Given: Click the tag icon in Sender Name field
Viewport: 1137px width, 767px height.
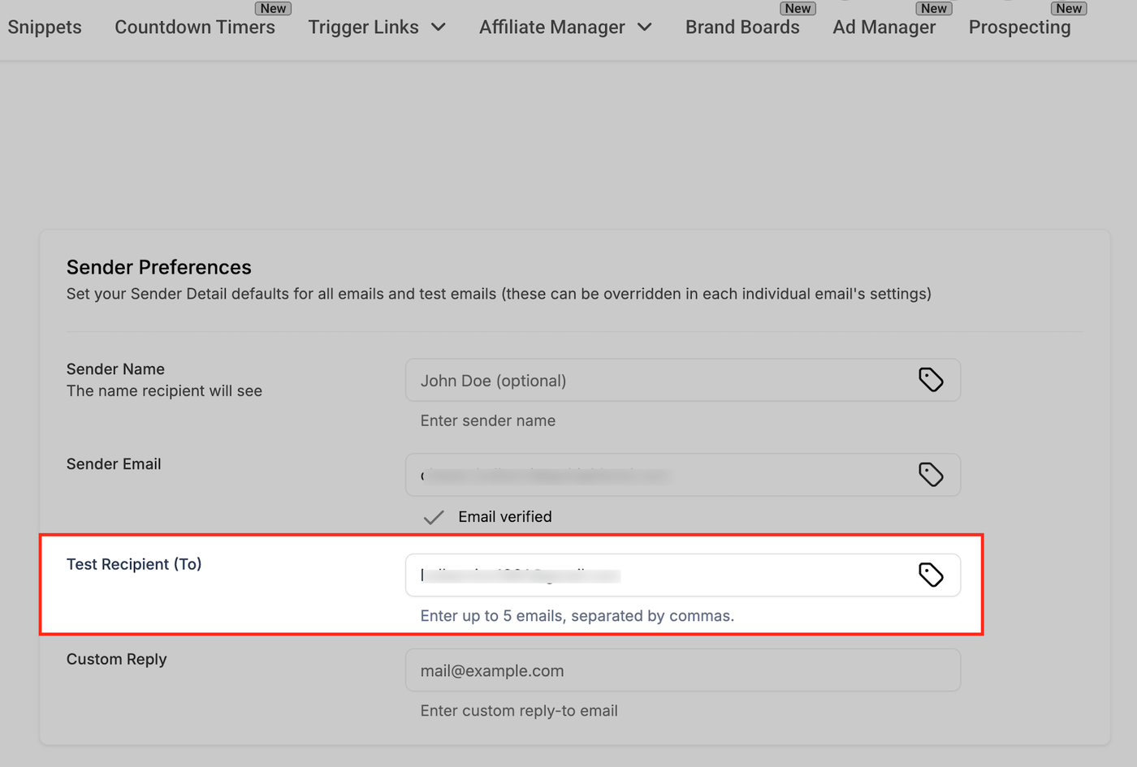Looking at the screenshot, I should 931,380.
